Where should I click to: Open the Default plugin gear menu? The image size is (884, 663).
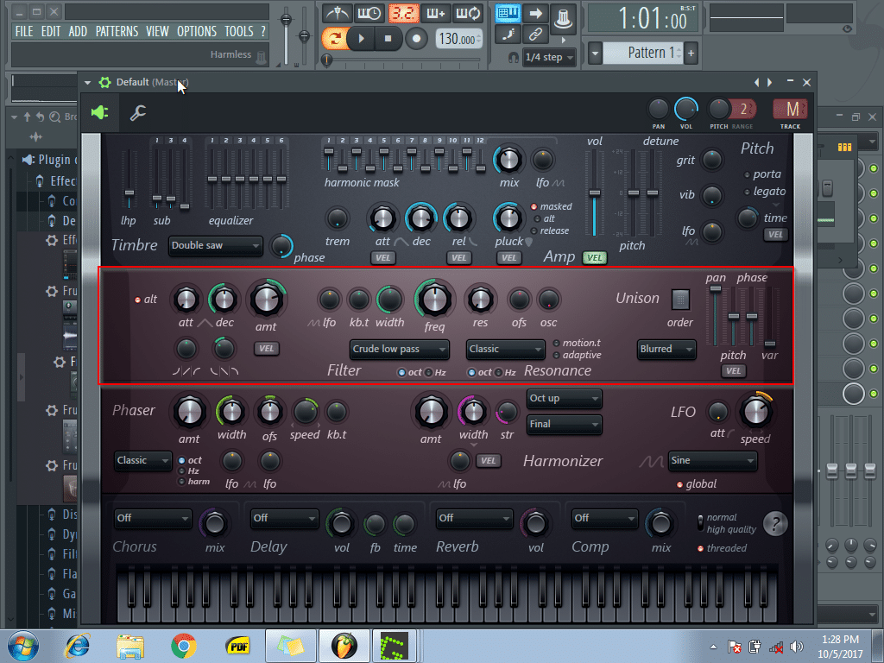104,82
